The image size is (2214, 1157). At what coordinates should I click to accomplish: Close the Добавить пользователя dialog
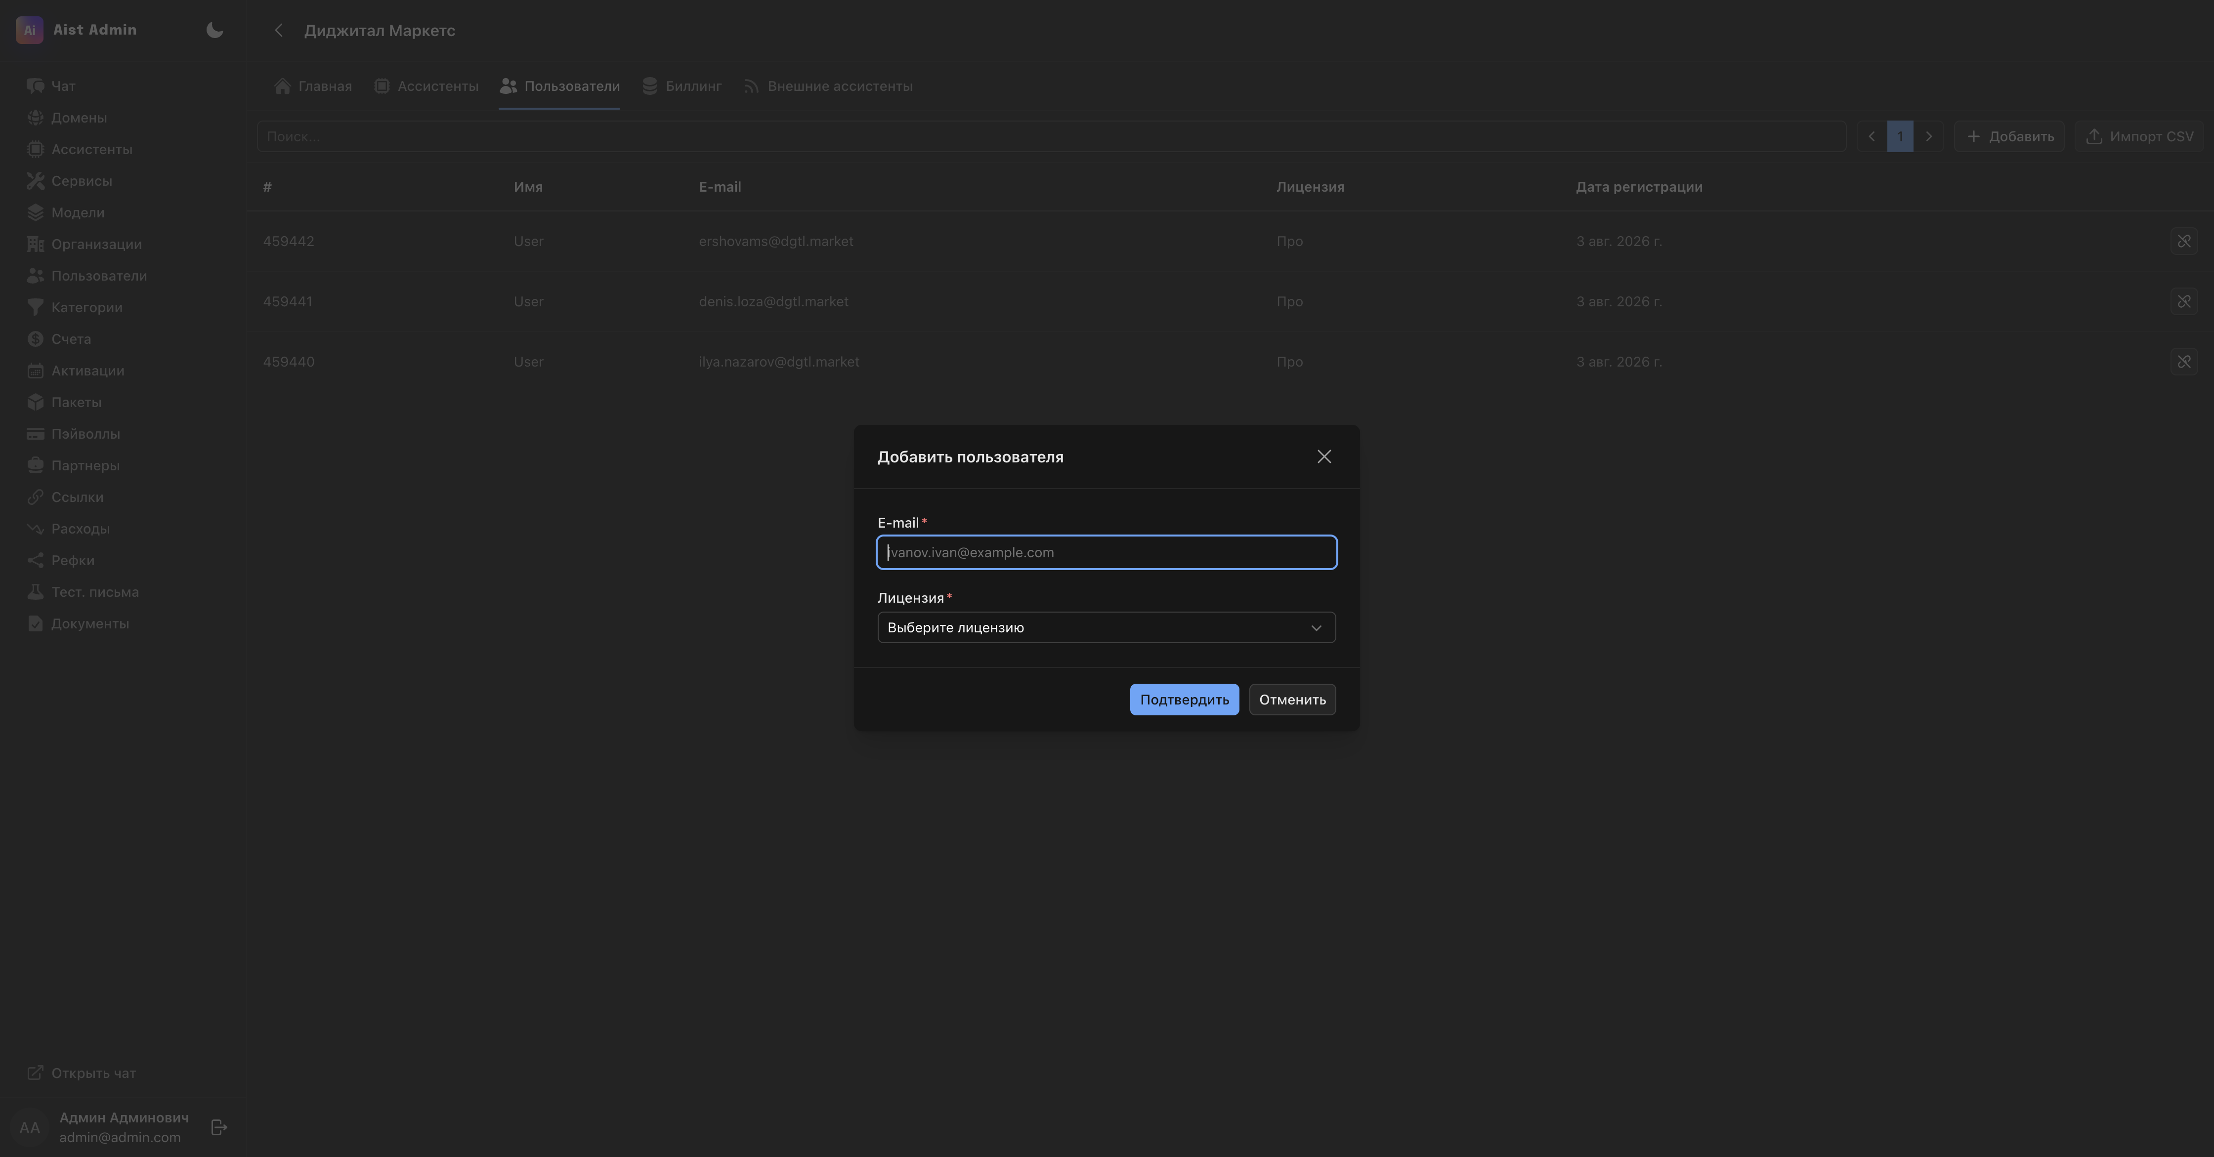[1323, 457]
